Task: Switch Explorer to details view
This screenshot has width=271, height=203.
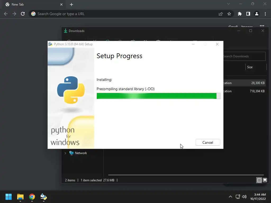Action: coord(259,180)
